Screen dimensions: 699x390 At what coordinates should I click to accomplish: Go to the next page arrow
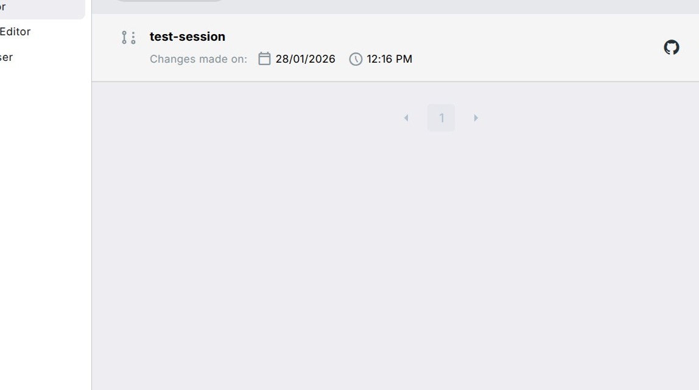point(476,118)
